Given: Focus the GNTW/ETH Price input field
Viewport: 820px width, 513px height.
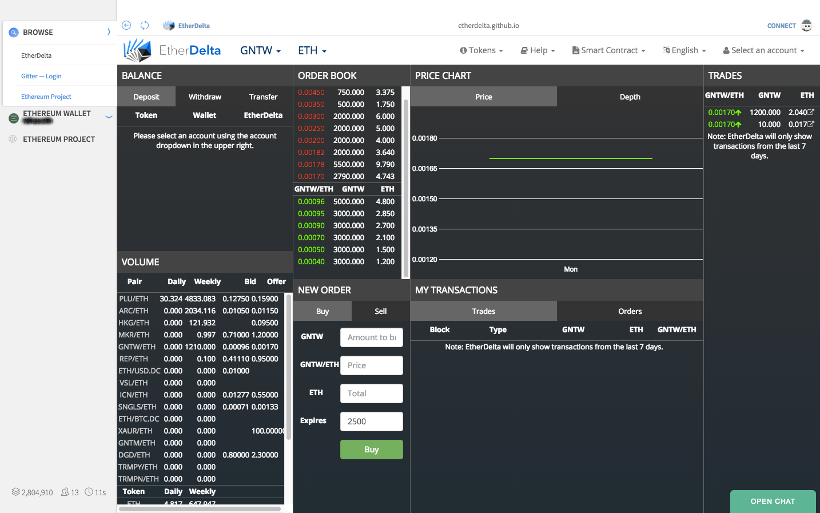Looking at the screenshot, I should [x=372, y=365].
